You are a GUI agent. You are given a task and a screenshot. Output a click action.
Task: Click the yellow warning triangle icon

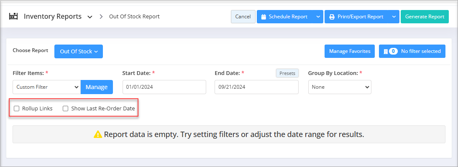point(98,134)
